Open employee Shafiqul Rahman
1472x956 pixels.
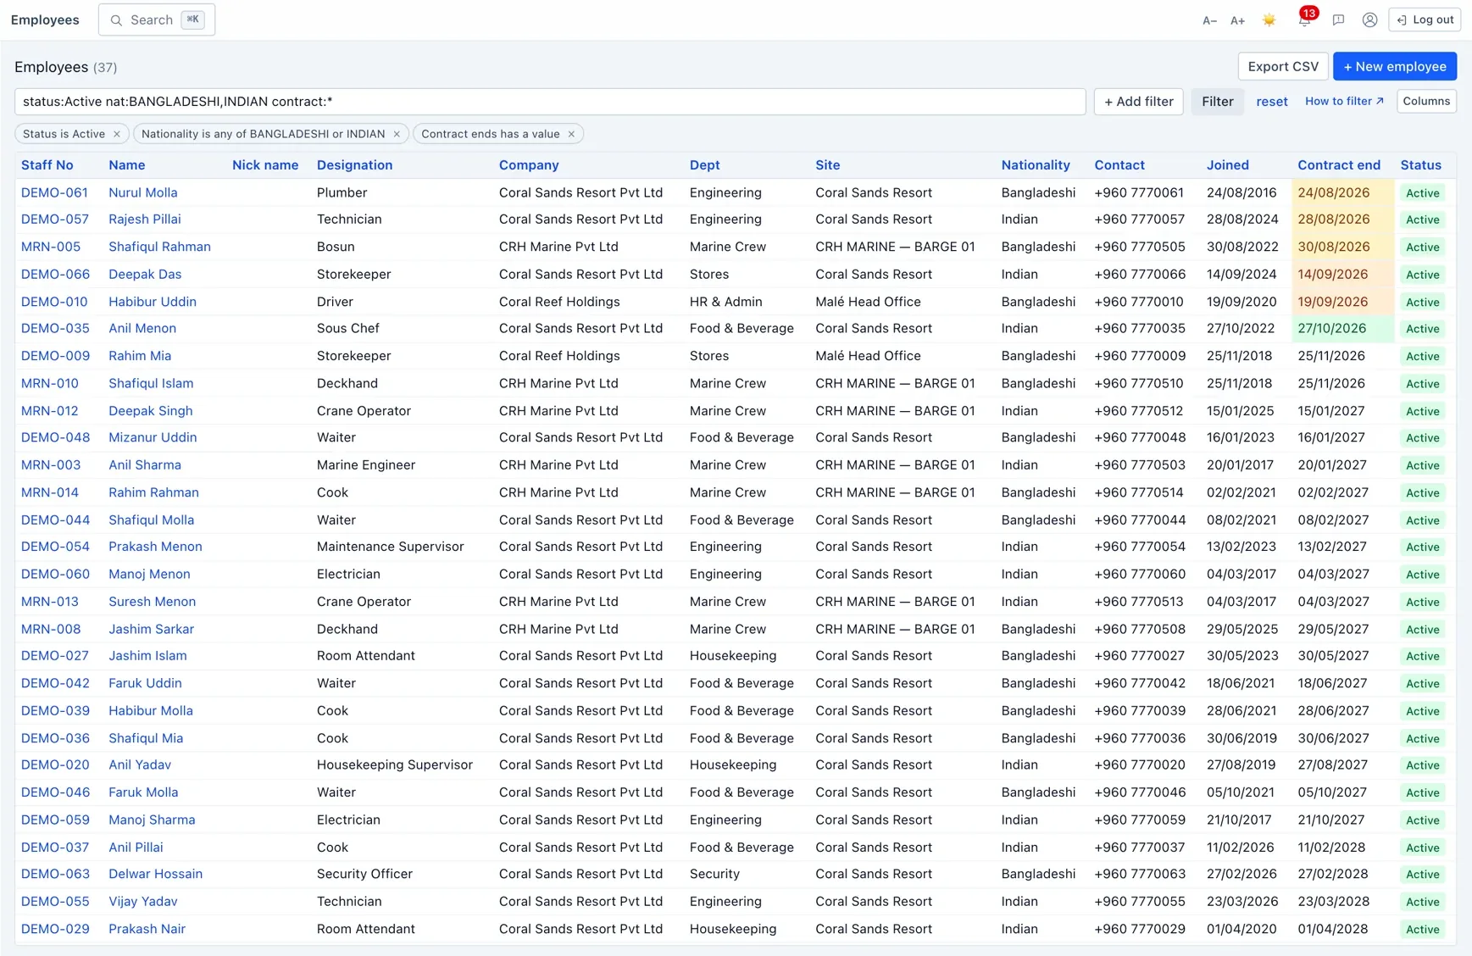point(159,247)
